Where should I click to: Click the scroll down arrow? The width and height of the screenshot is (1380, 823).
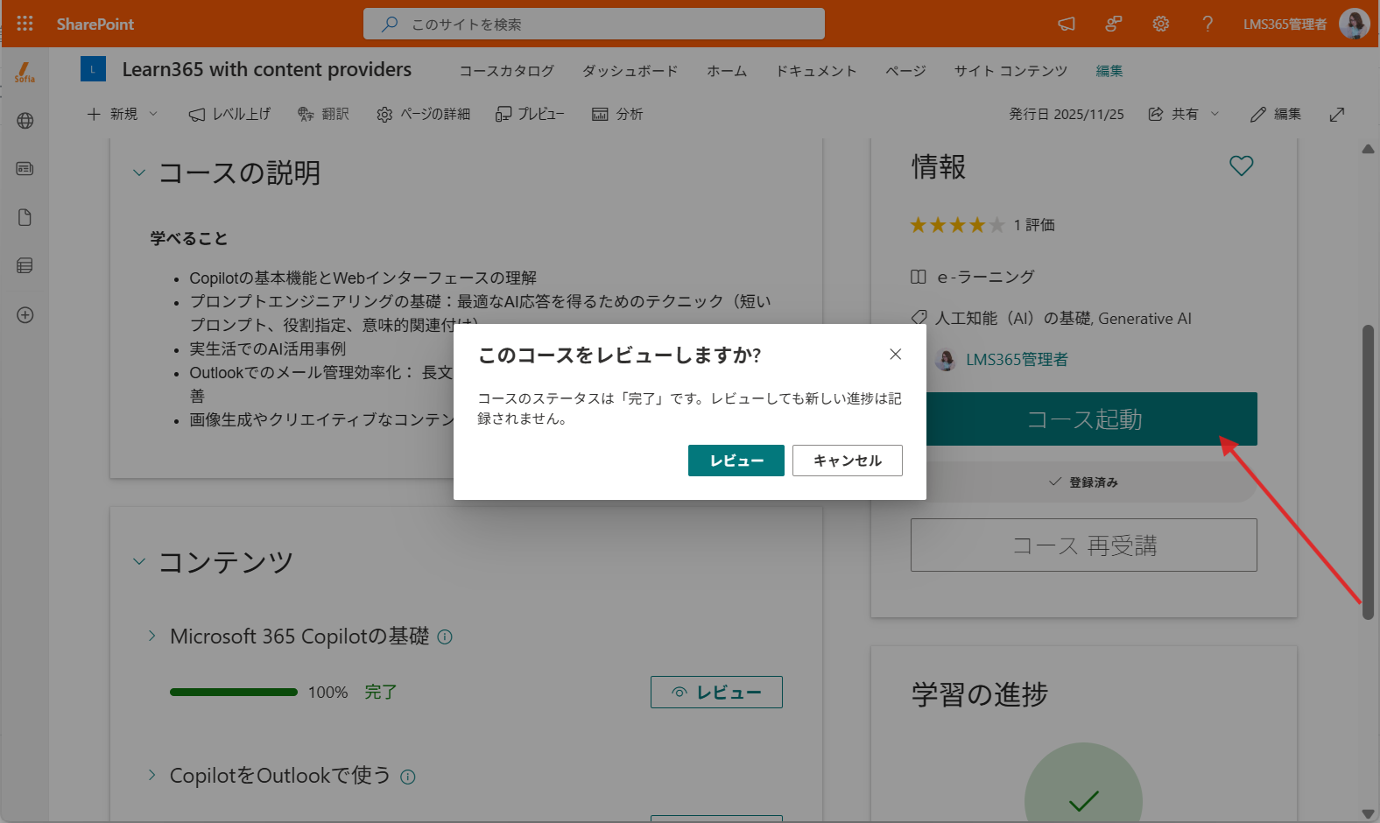(1368, 813)
